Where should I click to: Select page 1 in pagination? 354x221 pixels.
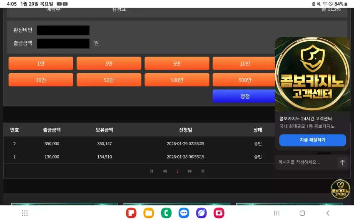pos(177,171)
